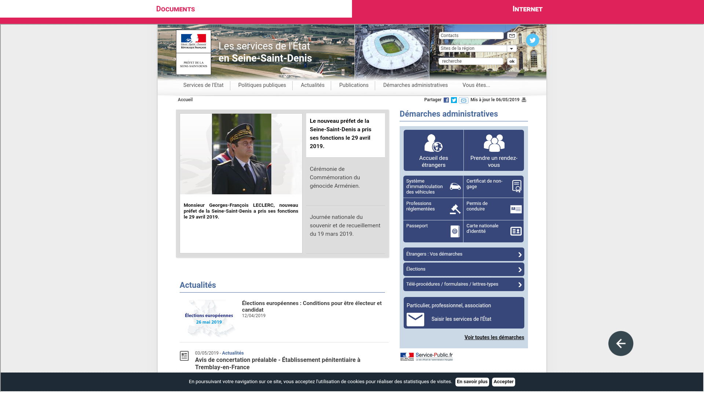Open Permis de conduire tile
This screenshot has width=704, height=396.
point(494,209)
